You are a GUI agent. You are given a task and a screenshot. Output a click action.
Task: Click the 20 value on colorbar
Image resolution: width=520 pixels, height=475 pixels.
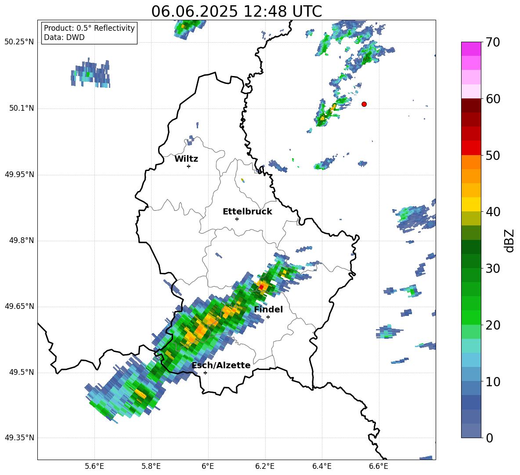coord(493,325)
